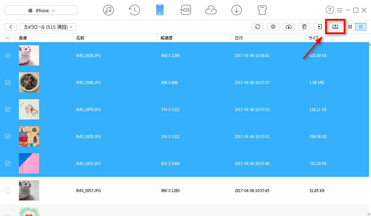Uncheck the IMG_0979.JPG checkbox
Screen dimensions: 371x216
click(8, 109)
